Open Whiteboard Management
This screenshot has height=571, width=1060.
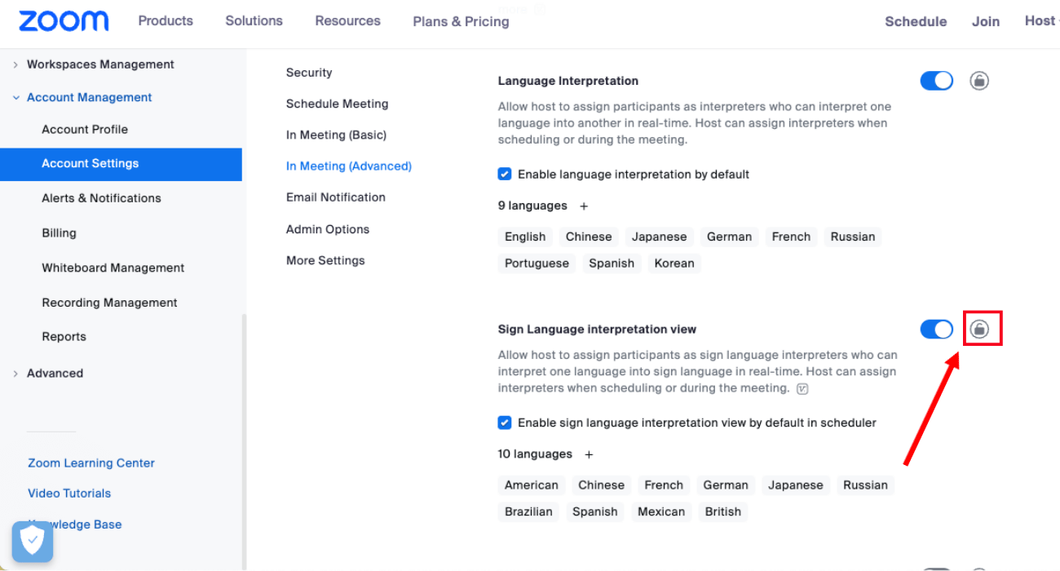click(113, 268)
